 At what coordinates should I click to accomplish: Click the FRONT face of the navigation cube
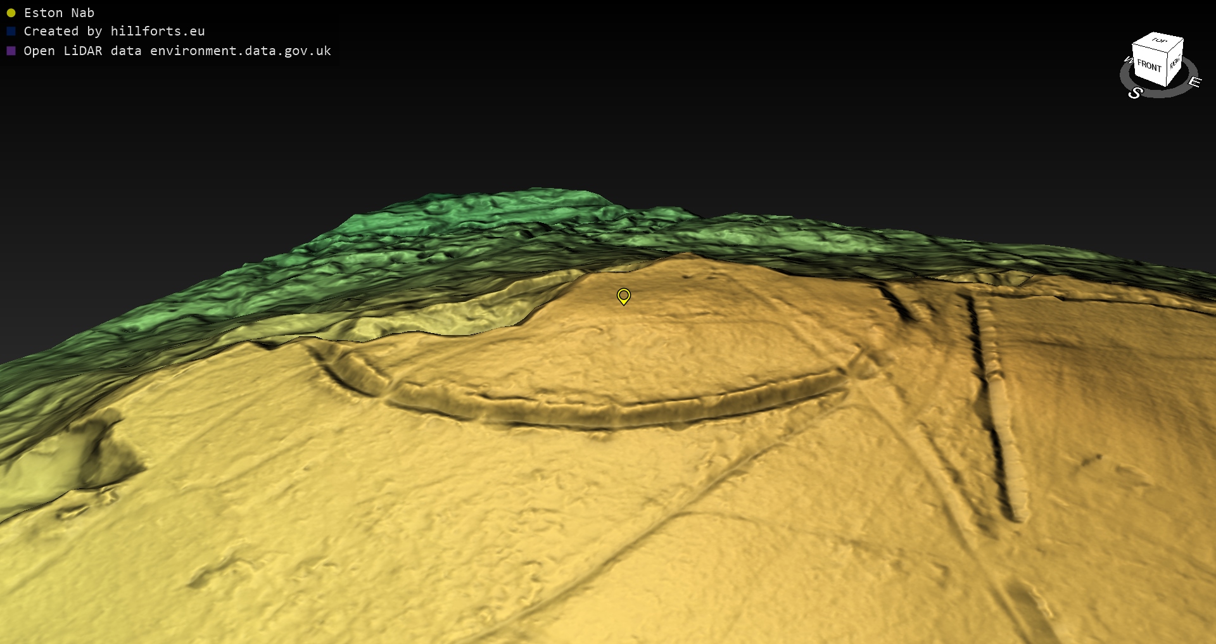point(1148,65)
